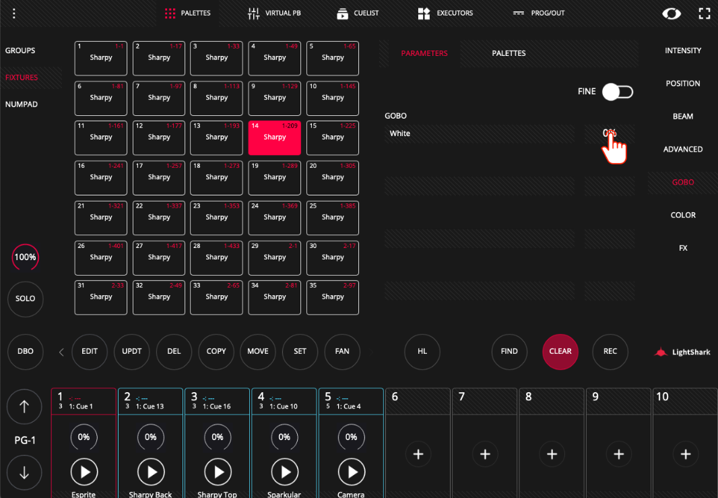Toggle the HL highlight button

422,351
